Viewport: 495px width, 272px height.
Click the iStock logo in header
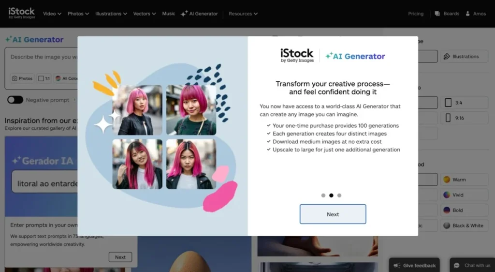point(21,13)
